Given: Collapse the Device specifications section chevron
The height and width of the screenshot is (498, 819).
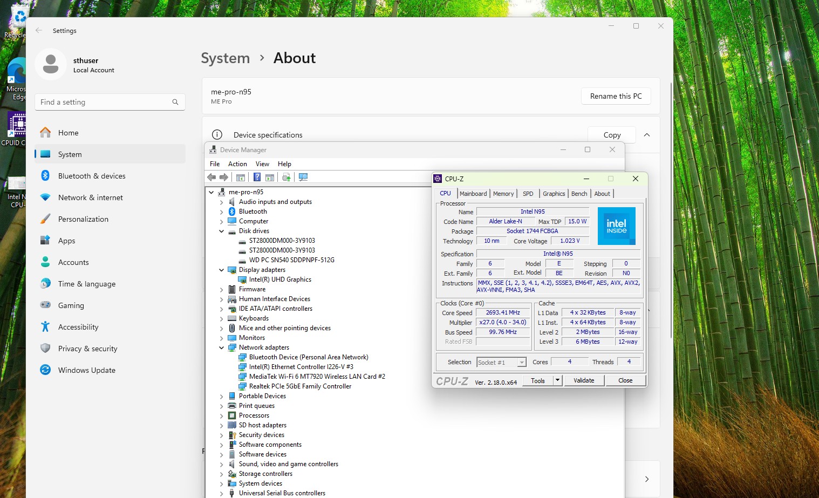Looking at the screenshot, I should click(647, 135).
